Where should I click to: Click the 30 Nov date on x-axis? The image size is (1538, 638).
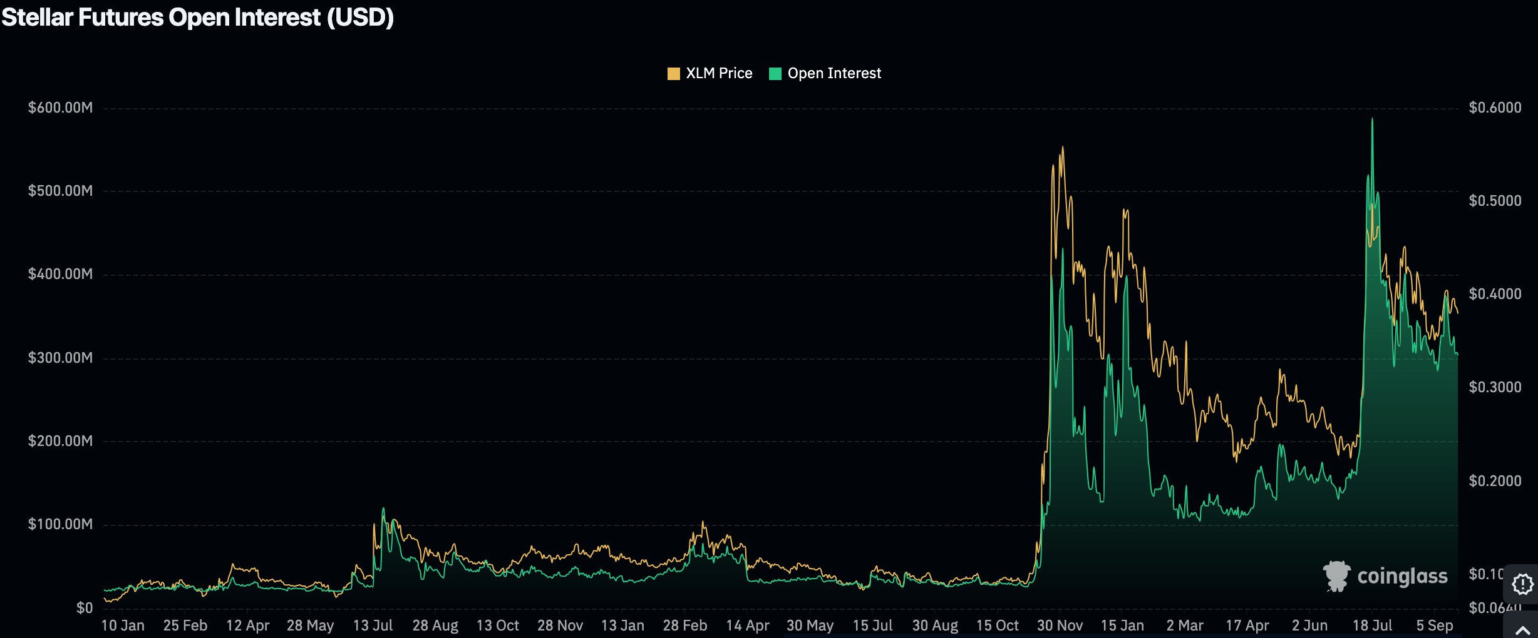click(x=1060, y=625)
